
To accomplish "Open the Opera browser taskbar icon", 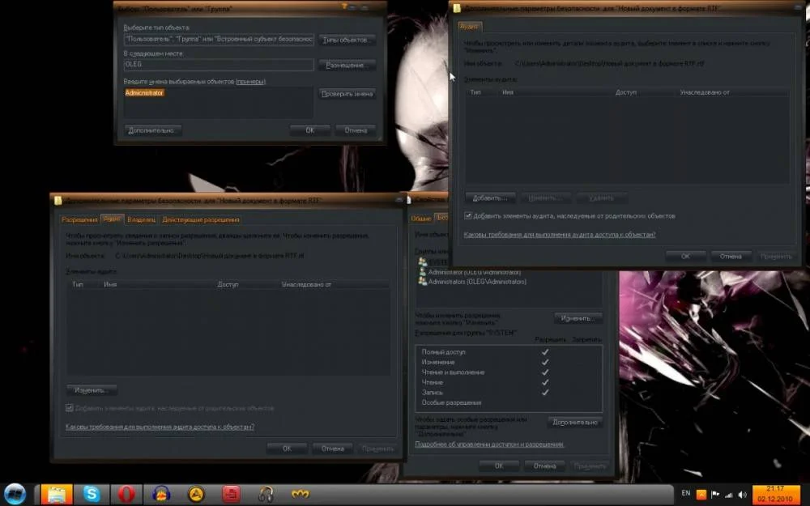I will tap(126, 494).
